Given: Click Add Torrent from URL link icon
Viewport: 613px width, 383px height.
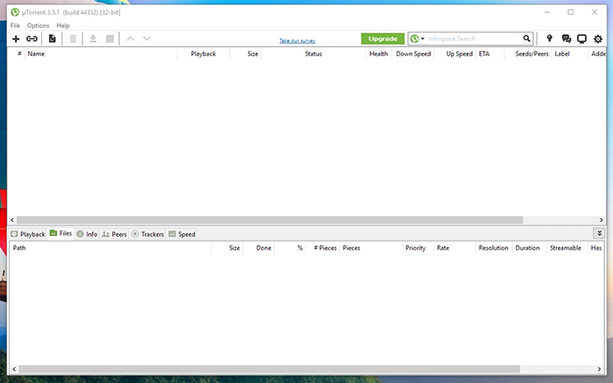Looking at the screenshot, I should tap(32, 38).
